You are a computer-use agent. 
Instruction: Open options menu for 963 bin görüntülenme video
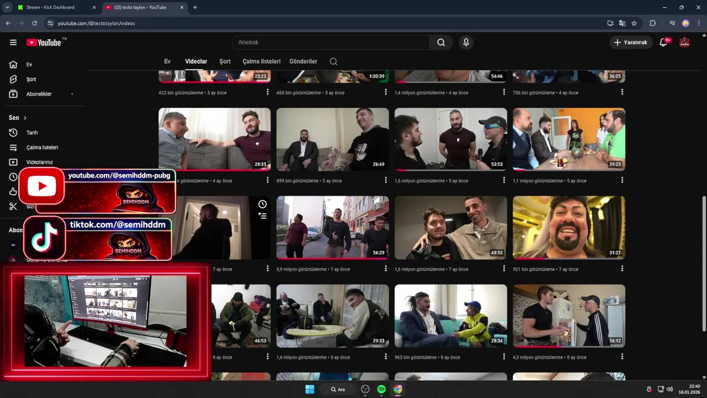tap(504, 357)
